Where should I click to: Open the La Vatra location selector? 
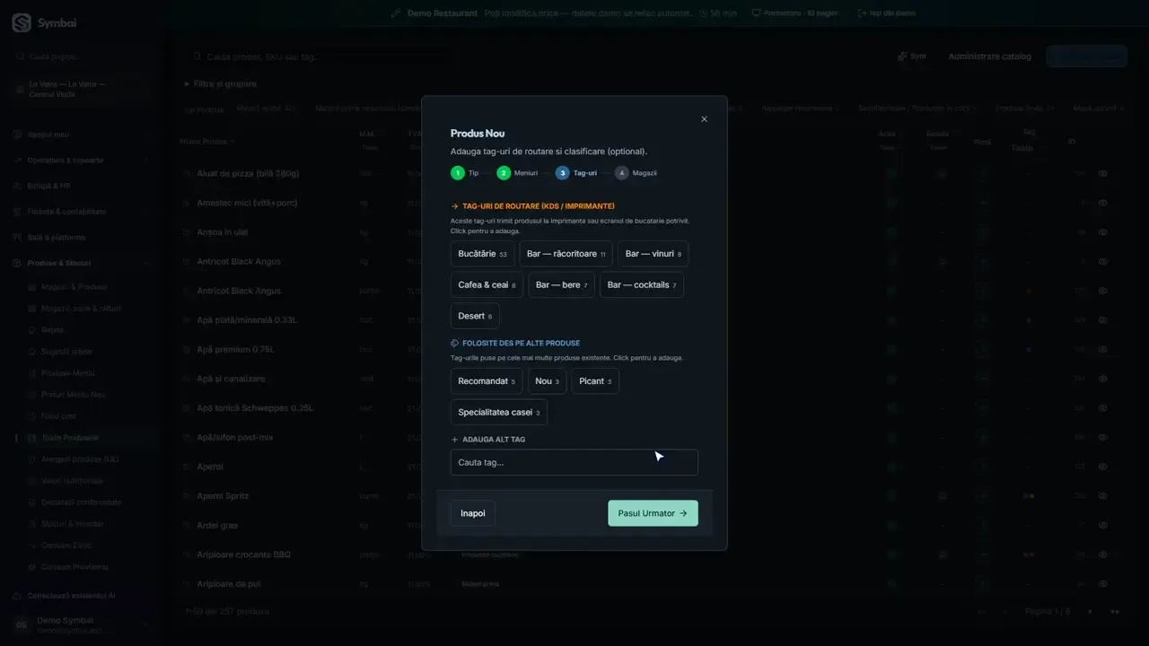pos(81,89)
